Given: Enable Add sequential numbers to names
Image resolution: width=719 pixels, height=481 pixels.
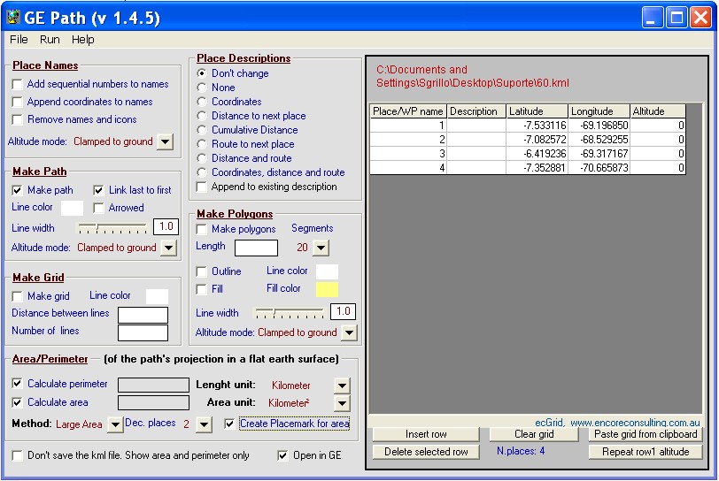Looking at the screenshot, I should click(x=18, y=84).
